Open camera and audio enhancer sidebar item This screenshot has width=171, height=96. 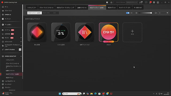click(x=11, y=46)
